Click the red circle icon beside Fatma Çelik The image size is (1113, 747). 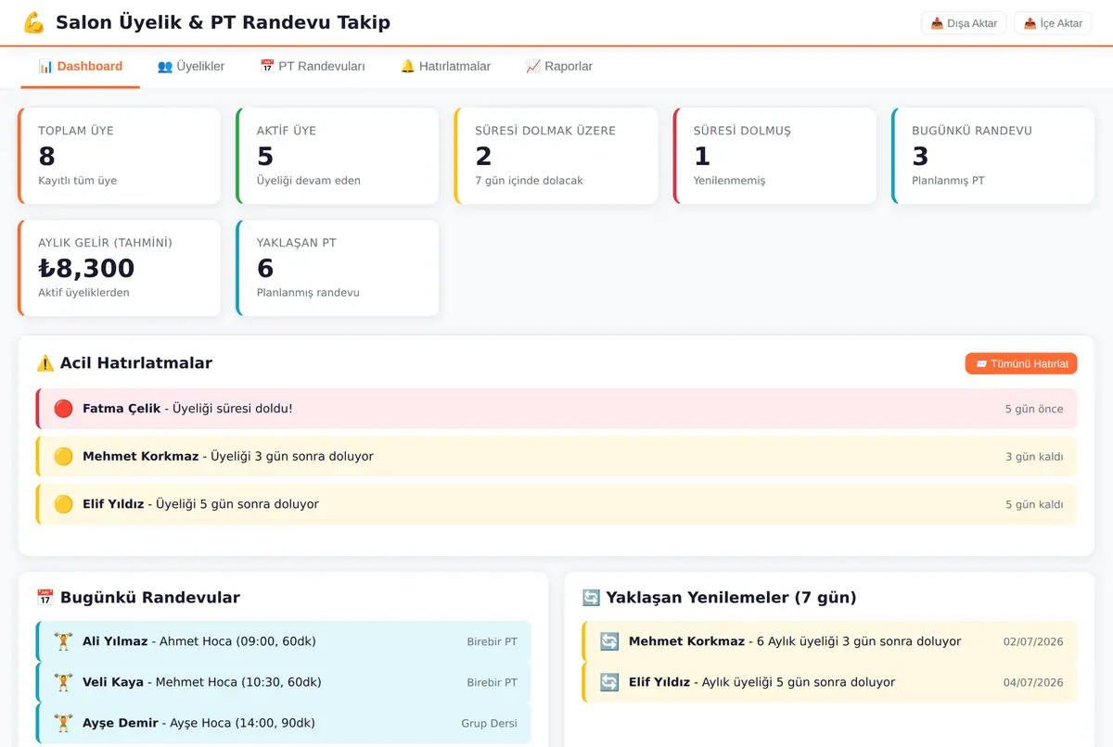(x=63, y=409)
